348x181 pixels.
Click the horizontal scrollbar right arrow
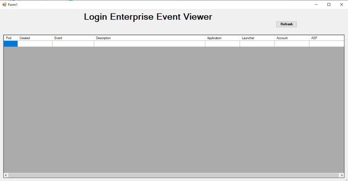[x=342, y=175]
